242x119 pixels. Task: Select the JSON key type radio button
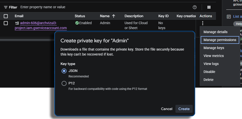click(x=64, y=71)
